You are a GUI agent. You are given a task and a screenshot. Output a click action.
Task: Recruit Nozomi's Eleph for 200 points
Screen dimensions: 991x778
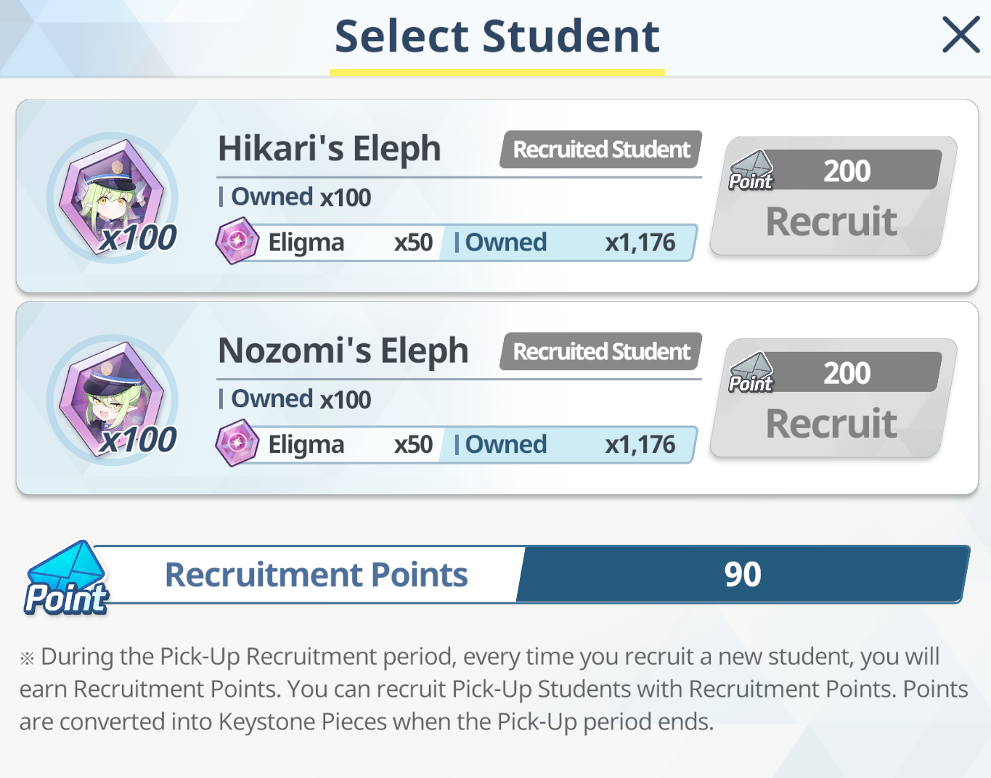coord(833,398)
